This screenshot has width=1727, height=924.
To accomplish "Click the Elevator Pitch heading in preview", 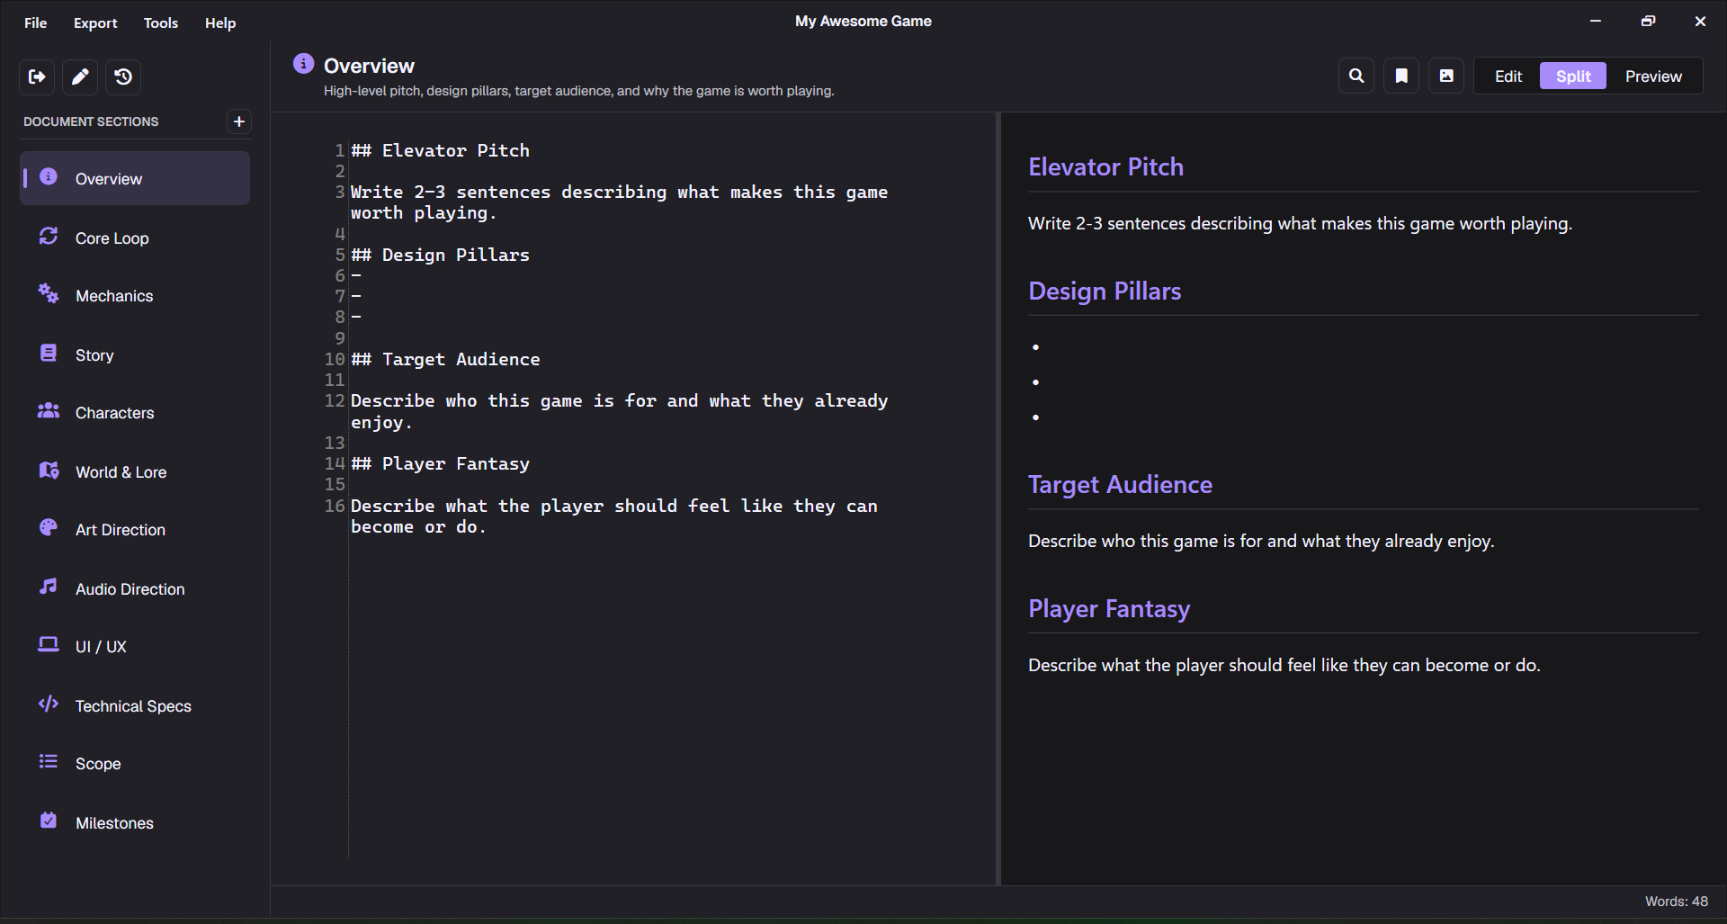I will pos(1105,166).
